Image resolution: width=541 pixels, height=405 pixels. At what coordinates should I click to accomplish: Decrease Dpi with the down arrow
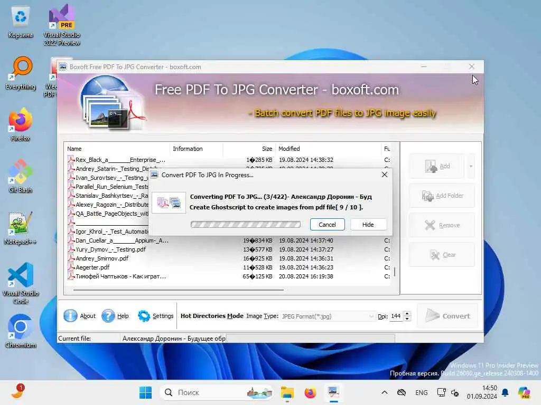(407, 319)
